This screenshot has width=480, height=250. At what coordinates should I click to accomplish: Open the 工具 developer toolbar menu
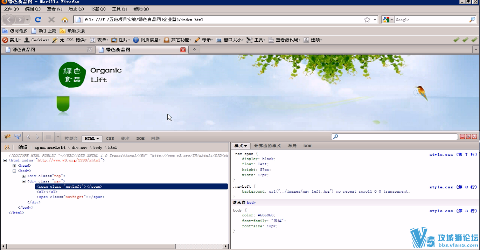tap(256, 40)
